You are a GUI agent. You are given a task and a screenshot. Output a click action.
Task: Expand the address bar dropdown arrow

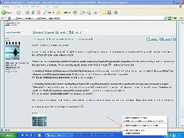pyautogui.click(x=165, y=18)
